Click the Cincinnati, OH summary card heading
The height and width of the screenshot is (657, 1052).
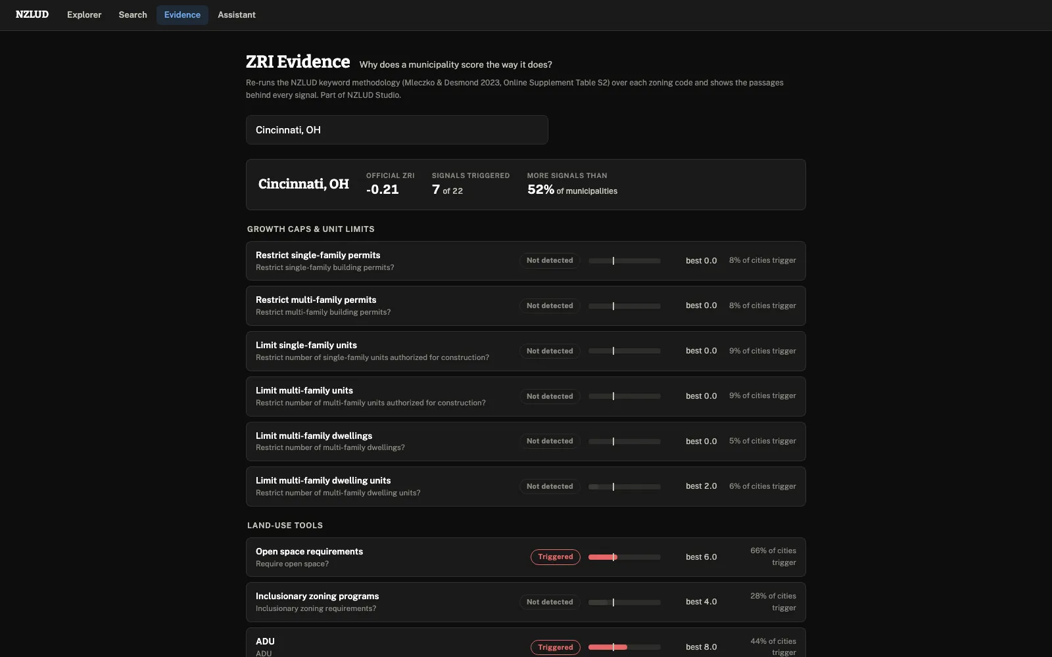click(x=304, y=184)
